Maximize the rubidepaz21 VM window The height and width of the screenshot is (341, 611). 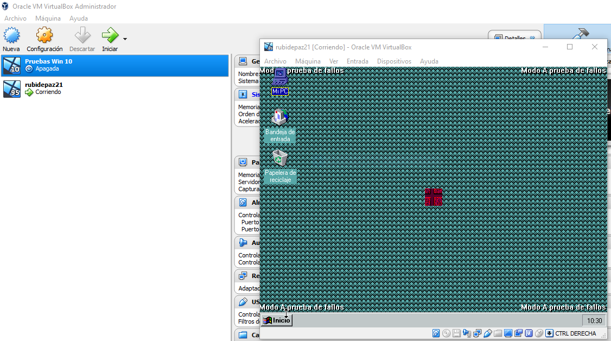click(570, 47)
